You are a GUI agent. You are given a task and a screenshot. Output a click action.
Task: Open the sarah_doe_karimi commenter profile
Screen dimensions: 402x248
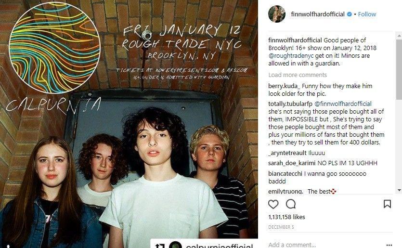[292, 163]
